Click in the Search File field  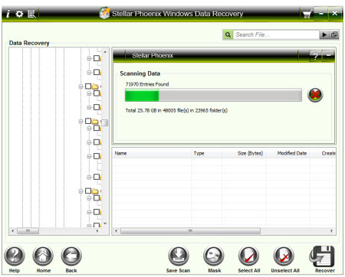tap(276, 34)
